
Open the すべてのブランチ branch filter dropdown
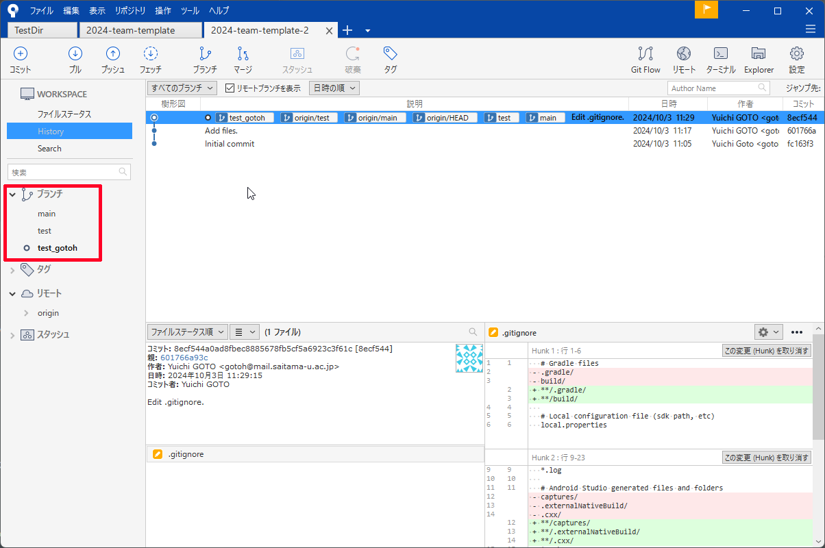[182, 88]
